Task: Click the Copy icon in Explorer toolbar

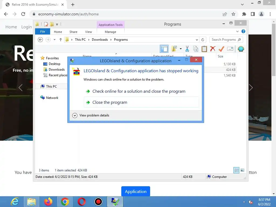Action: coord(196,49)
